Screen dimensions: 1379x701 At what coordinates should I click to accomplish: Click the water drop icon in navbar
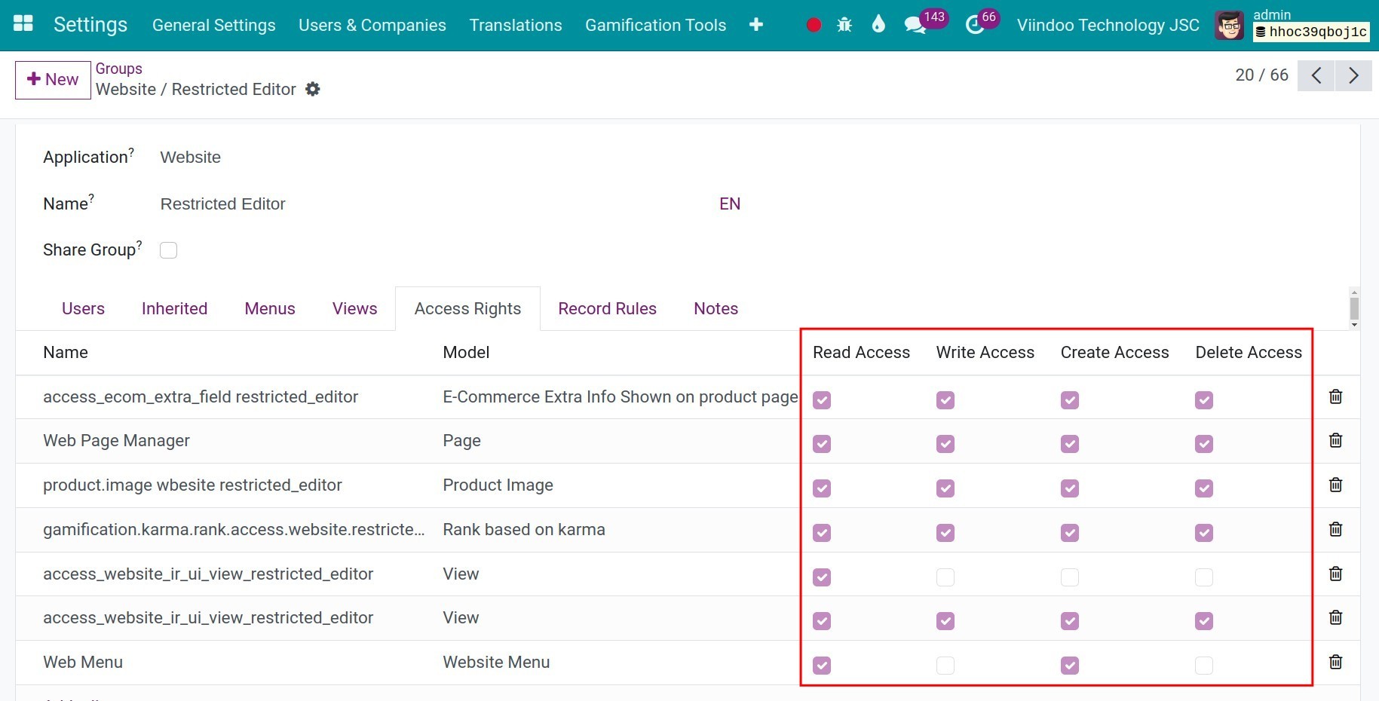point(878,24)
